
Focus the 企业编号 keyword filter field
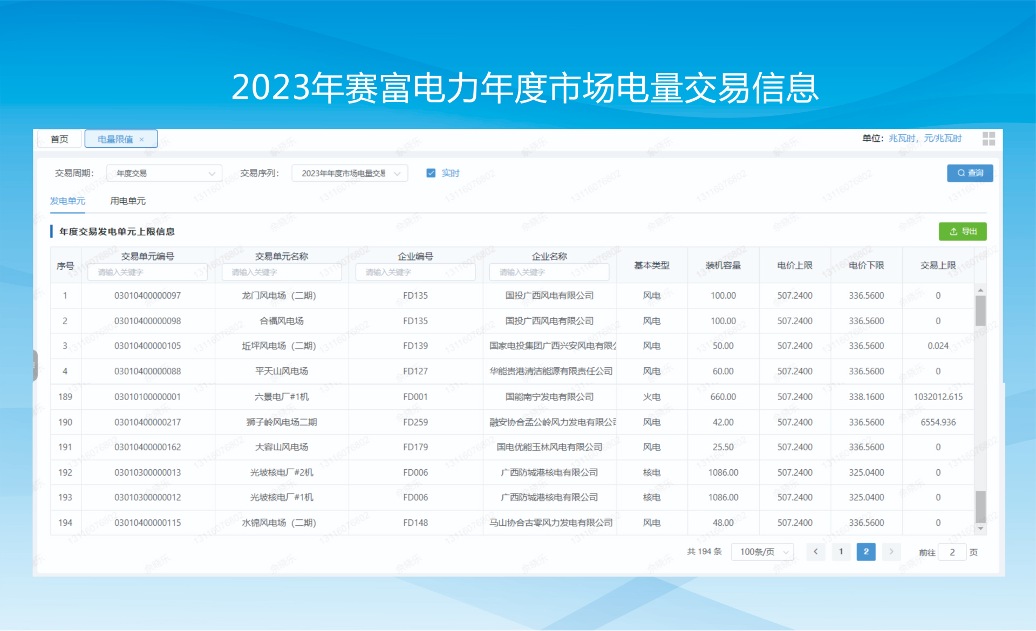pos(415,272)
